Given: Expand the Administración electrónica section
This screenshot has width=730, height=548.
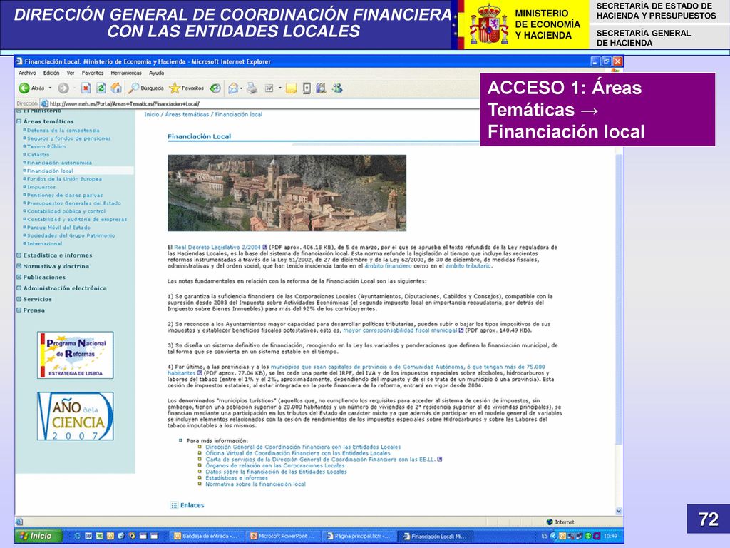Looking at the screenshot, I should pos(19,288).
